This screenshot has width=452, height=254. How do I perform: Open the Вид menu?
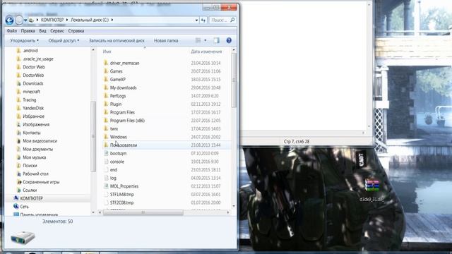tap(42, 31)
